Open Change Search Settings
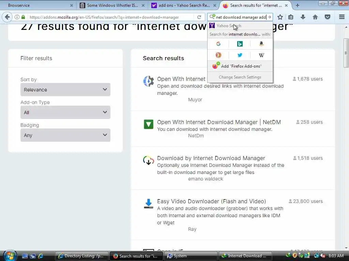Screen dimensions: 349x261 (240, 77)
